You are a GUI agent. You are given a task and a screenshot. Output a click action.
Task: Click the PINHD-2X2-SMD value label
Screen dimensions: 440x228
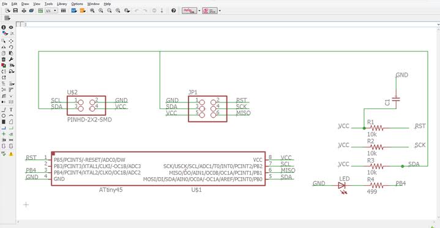click(x=89, y=120)
